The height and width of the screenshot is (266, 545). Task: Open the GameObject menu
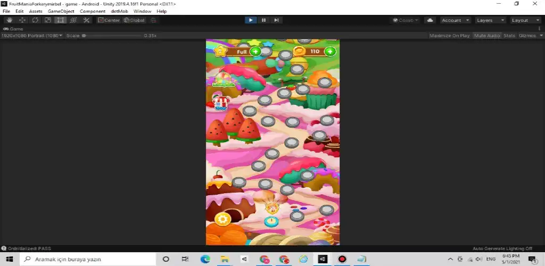[61, 11]
